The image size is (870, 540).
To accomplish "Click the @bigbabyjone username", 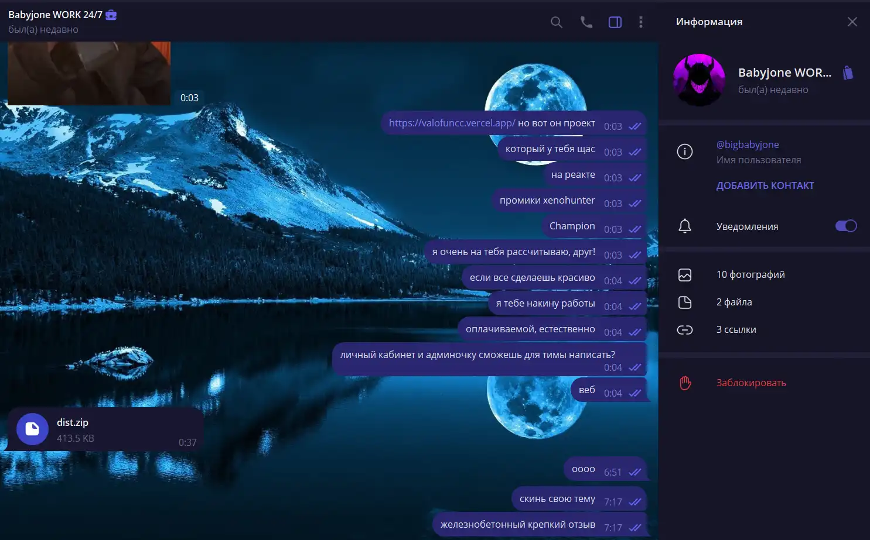I will (748, 145).
